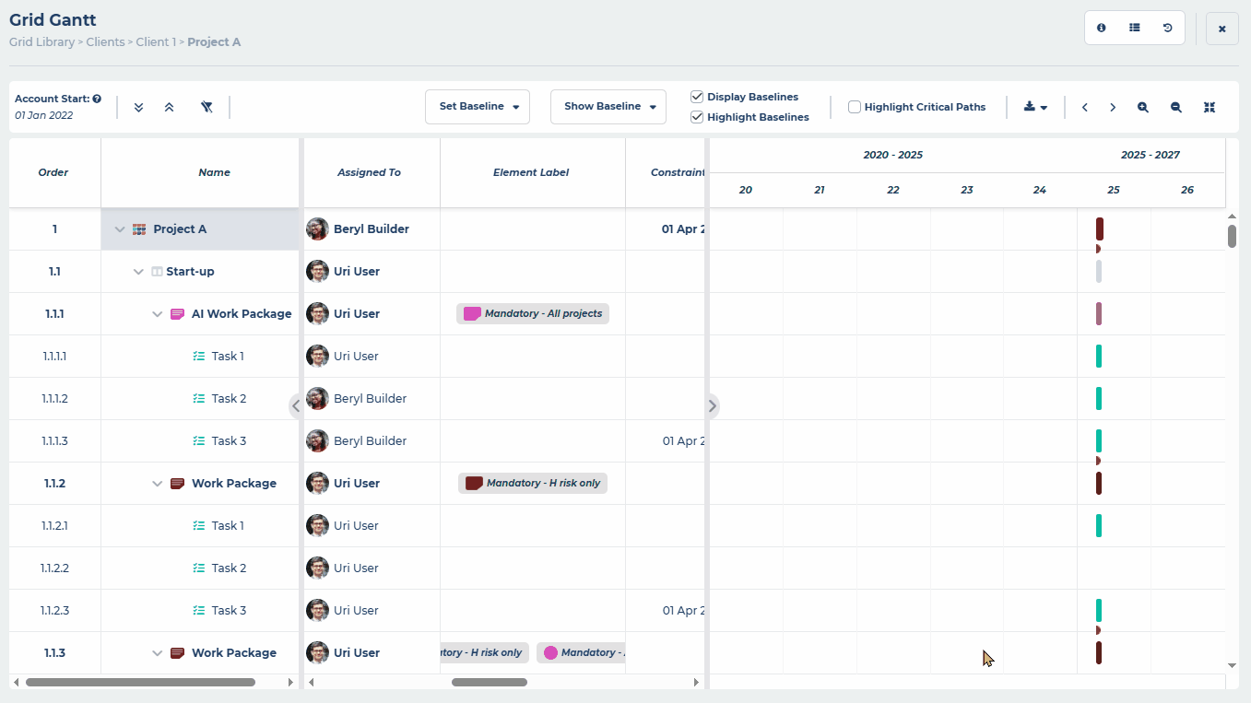The image size is (1251, 703).
Task: Open the Grid Library breadcrumb link
Action: click(x=41, y=41)
